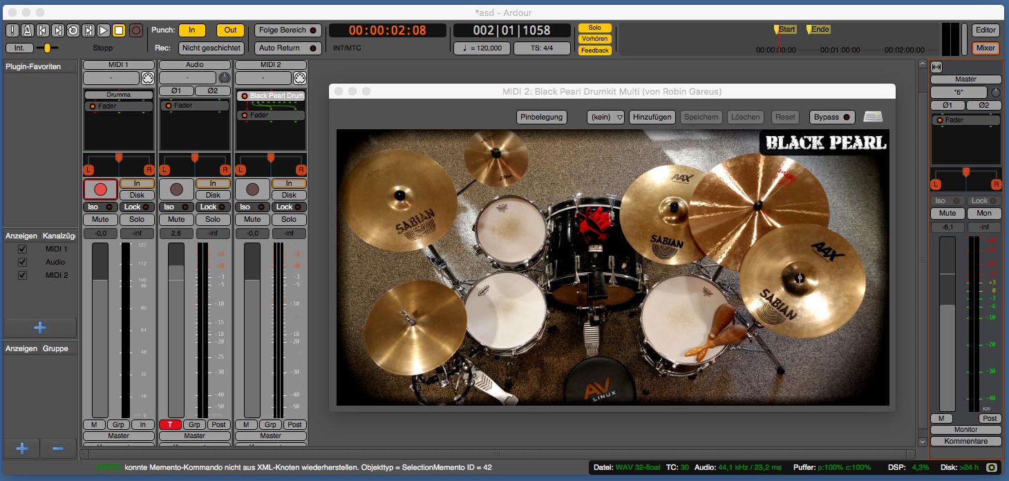Viewport: 1009px width, 481px height.
Task: Jump playhead to session start
Action: 42,30
